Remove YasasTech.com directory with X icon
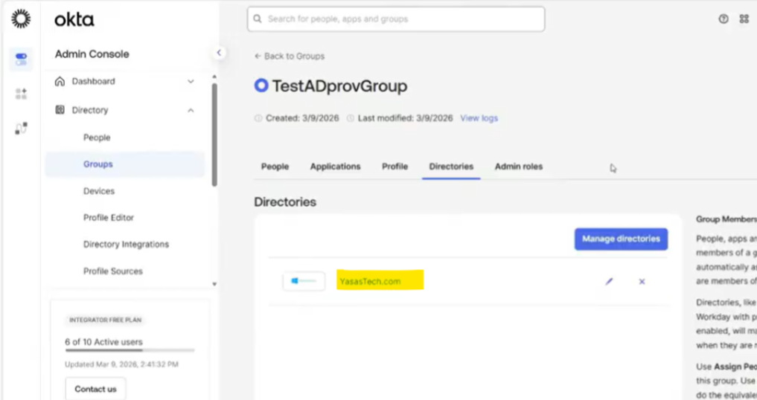The image size is (757, 400). (642, 282)
